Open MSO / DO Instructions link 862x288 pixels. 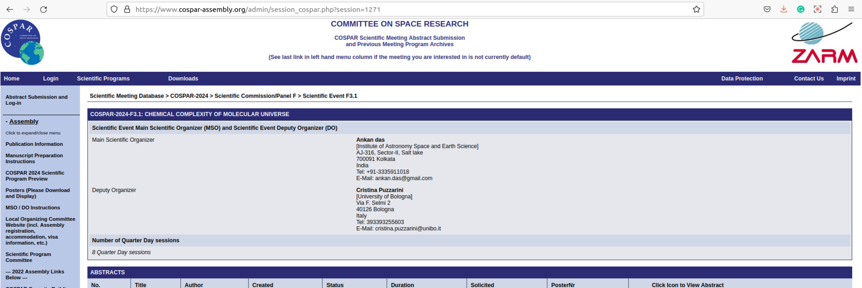(33, 208)
